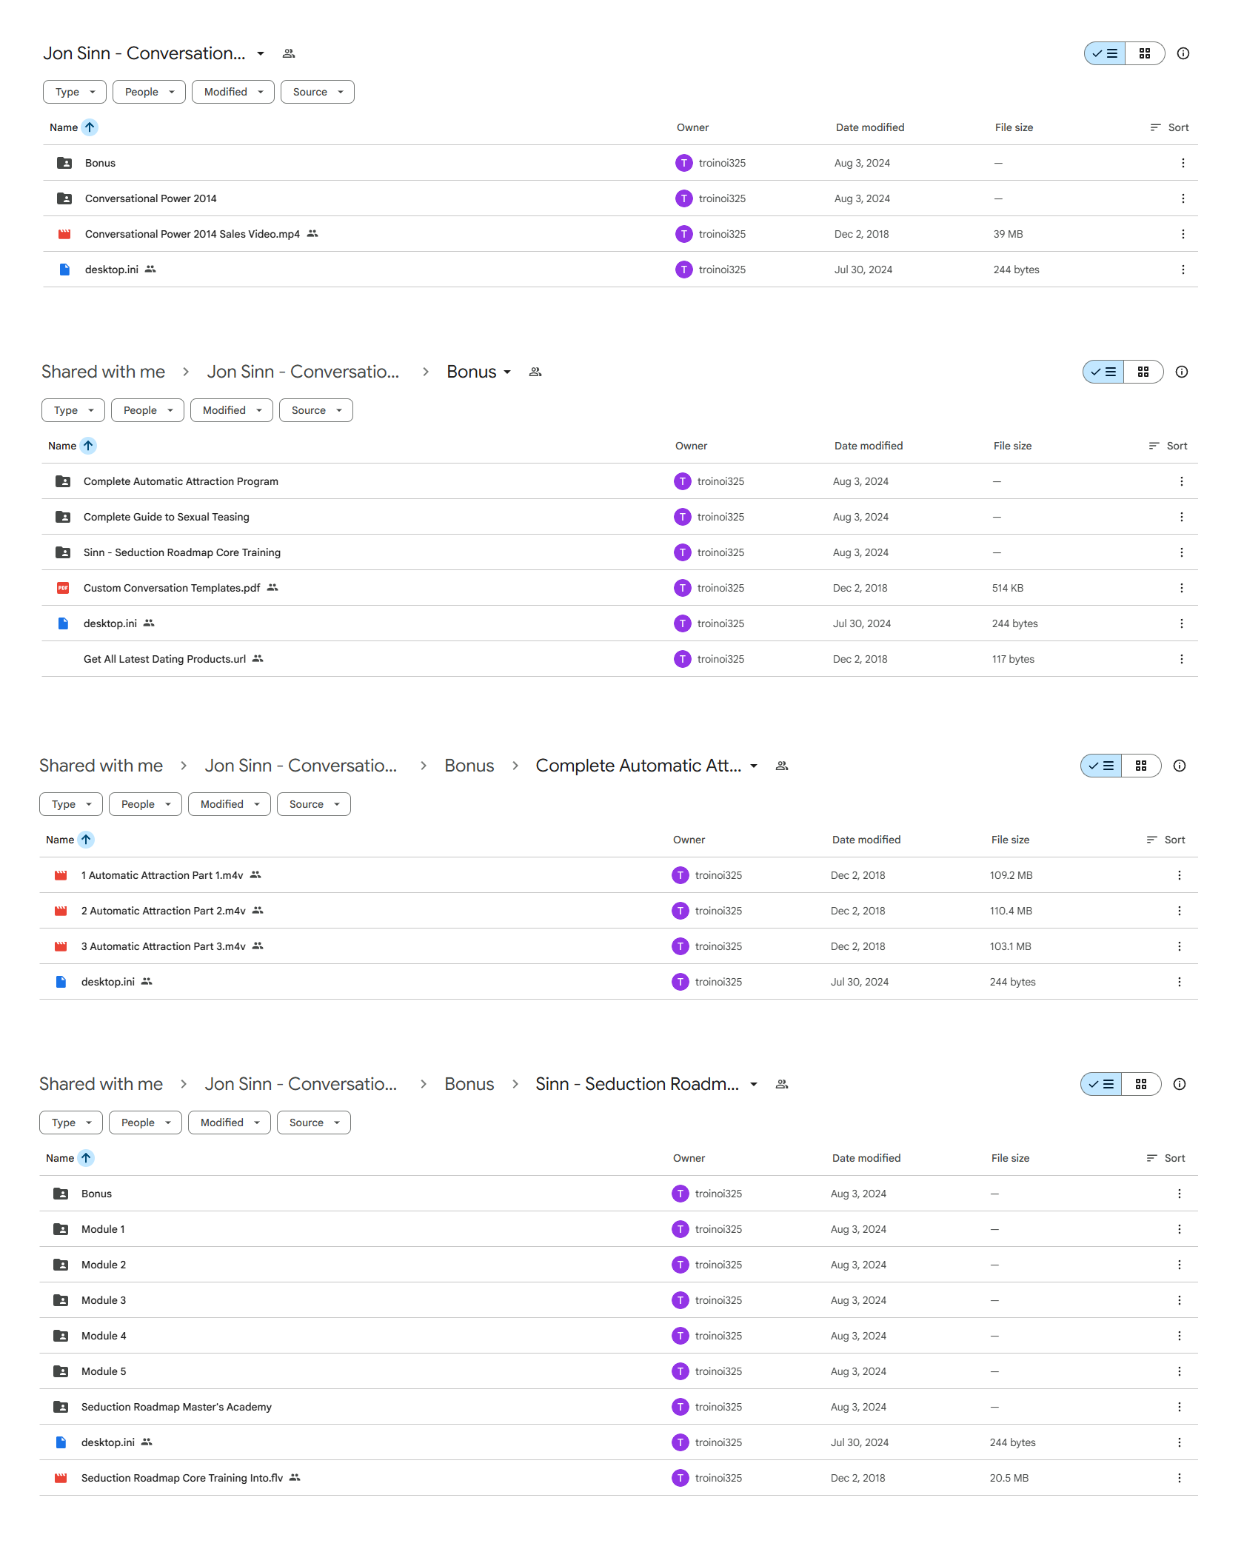Switch to list layout in Complete Automatic Attraction panel
1244x1549 pixels.
tap(1101, 766)
